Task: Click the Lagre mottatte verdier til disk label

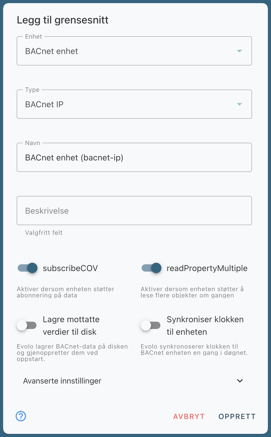Action: [x=71, y=326]
